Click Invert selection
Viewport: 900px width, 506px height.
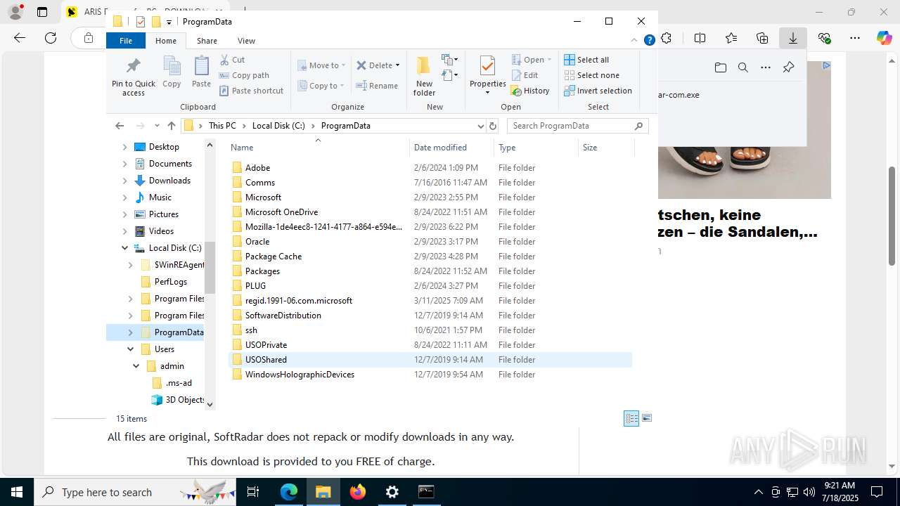coord(598,91)
